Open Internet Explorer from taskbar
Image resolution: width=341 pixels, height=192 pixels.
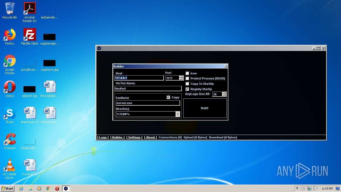tap(21, 189)
